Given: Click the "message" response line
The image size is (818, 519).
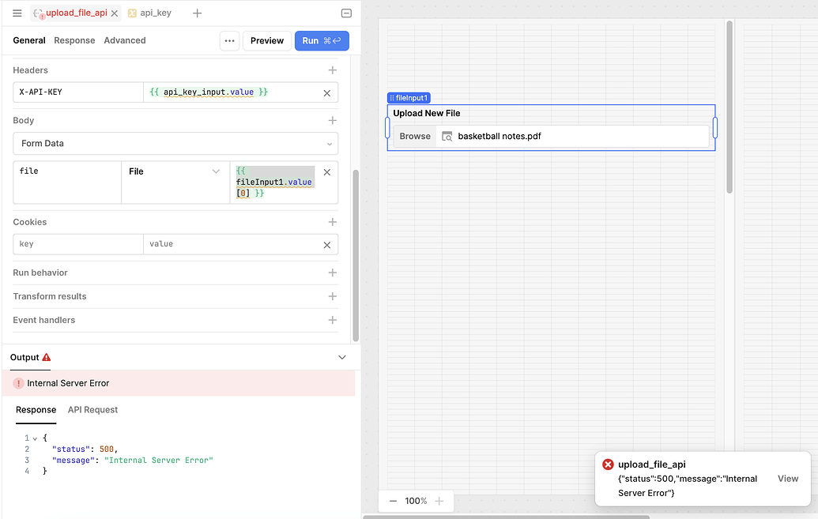Looking at the screenshot, I should coord(133,460).
